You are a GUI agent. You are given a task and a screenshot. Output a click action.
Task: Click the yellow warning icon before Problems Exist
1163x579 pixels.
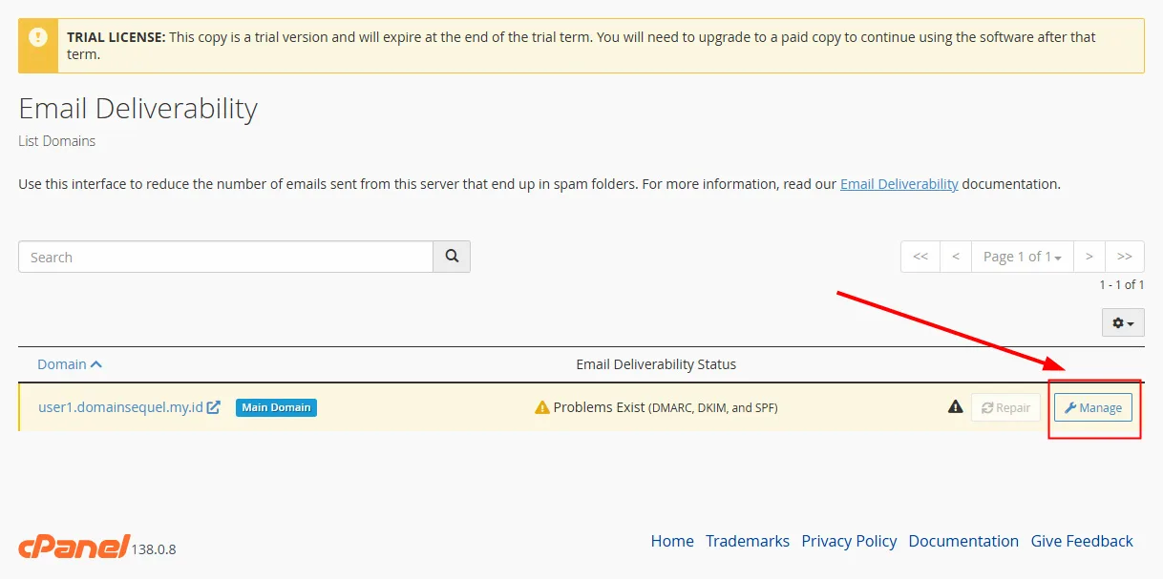pos(542,407)
